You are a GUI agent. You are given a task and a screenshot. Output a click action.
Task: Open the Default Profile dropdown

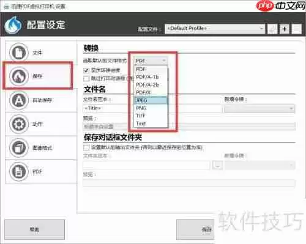(215, 29)
